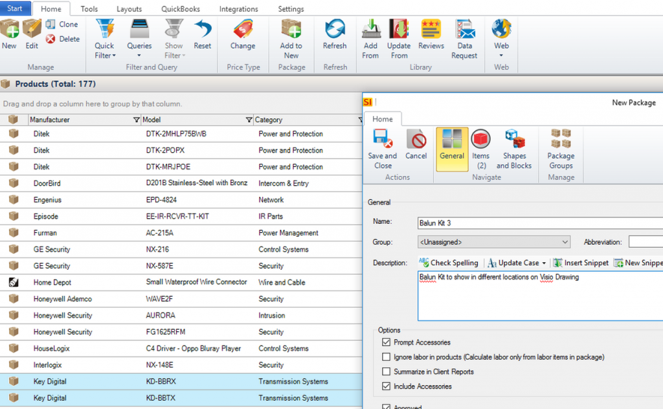Toggle Include Accessories checkbox
The image size is (663, 409).
(386, 386)
